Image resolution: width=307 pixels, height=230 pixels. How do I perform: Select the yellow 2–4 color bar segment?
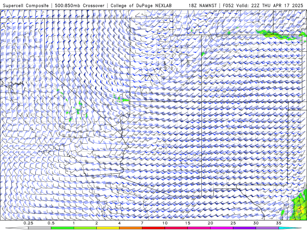point(108,228)
